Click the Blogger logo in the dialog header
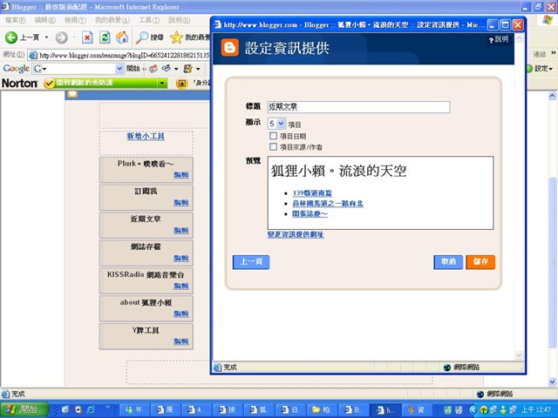Viewport: 558px width, 418px height. pos(230,48)
